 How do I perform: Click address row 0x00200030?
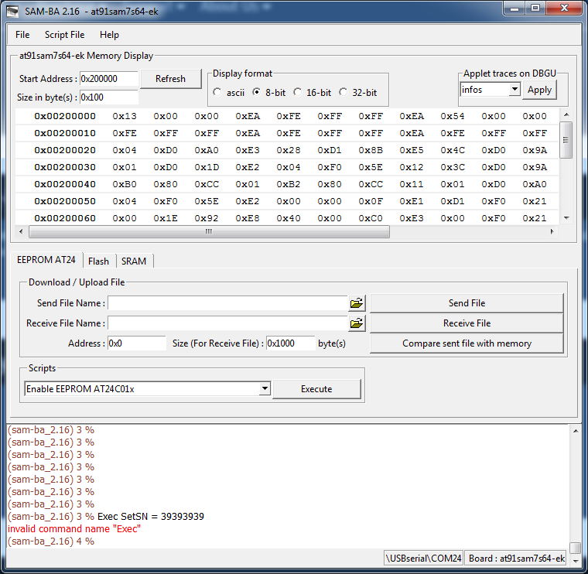tap(65, 167)
